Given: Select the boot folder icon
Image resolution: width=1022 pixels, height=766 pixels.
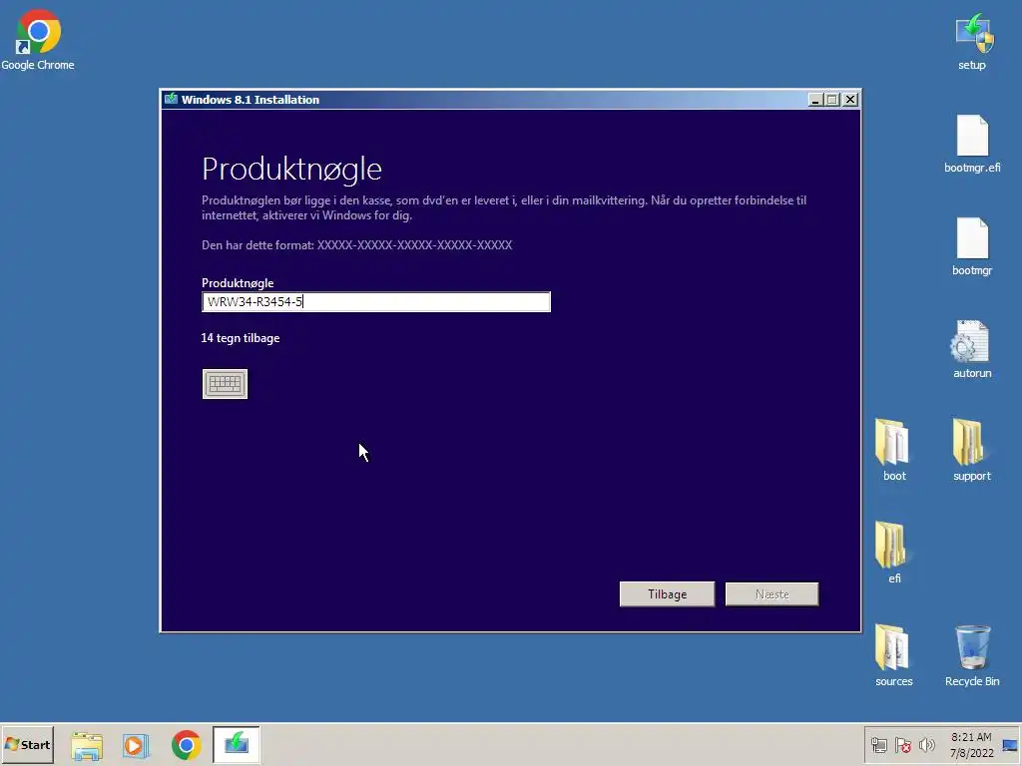Looking at the screenshot, I should point(894,451).
